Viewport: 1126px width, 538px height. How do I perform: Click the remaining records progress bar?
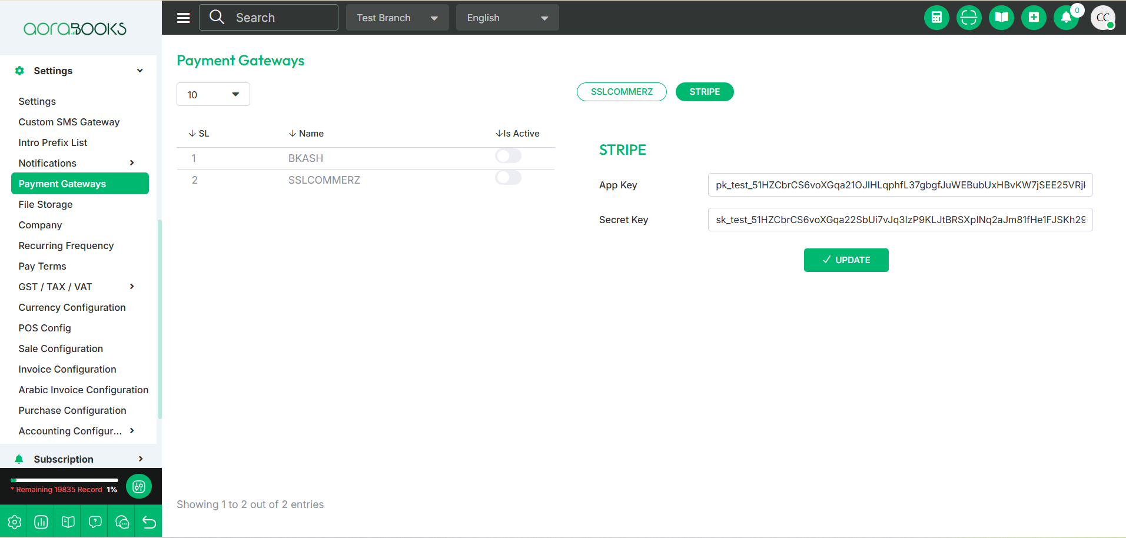[64, 480]
